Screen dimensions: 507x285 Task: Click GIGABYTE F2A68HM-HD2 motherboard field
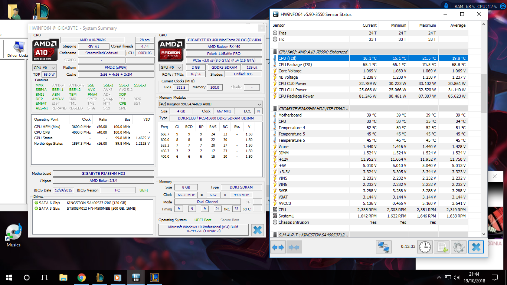click(103, 173)
